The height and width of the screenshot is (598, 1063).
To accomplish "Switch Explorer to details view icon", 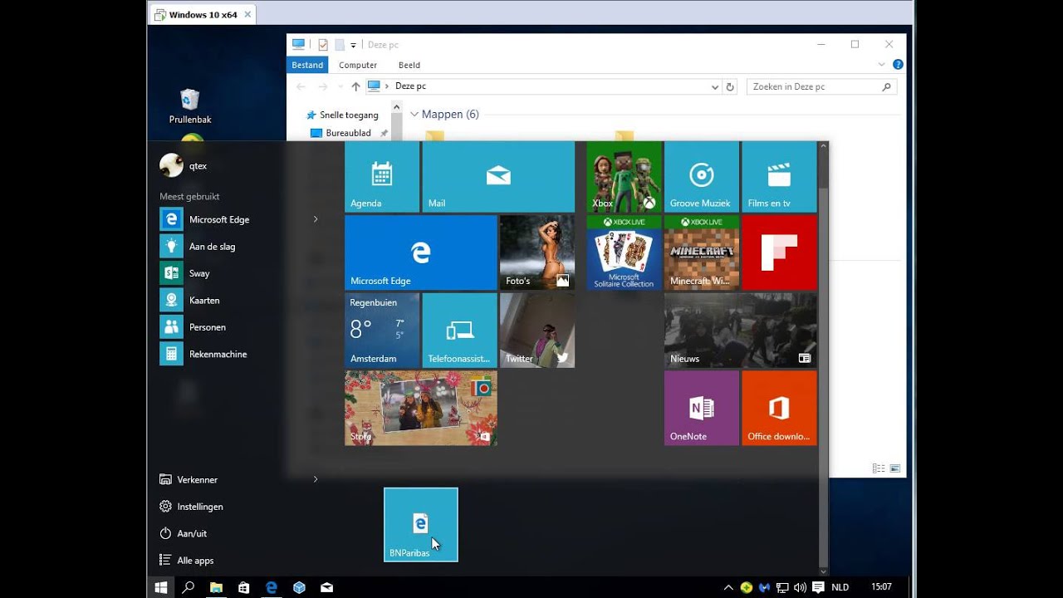I will 879,468.
